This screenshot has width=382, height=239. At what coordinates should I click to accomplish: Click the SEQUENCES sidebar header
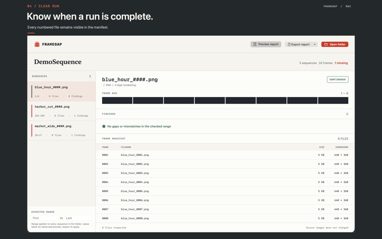[x=40, y=76]
